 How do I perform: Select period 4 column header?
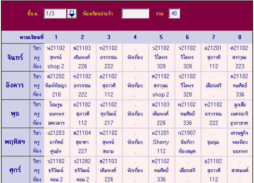point(135,37)
